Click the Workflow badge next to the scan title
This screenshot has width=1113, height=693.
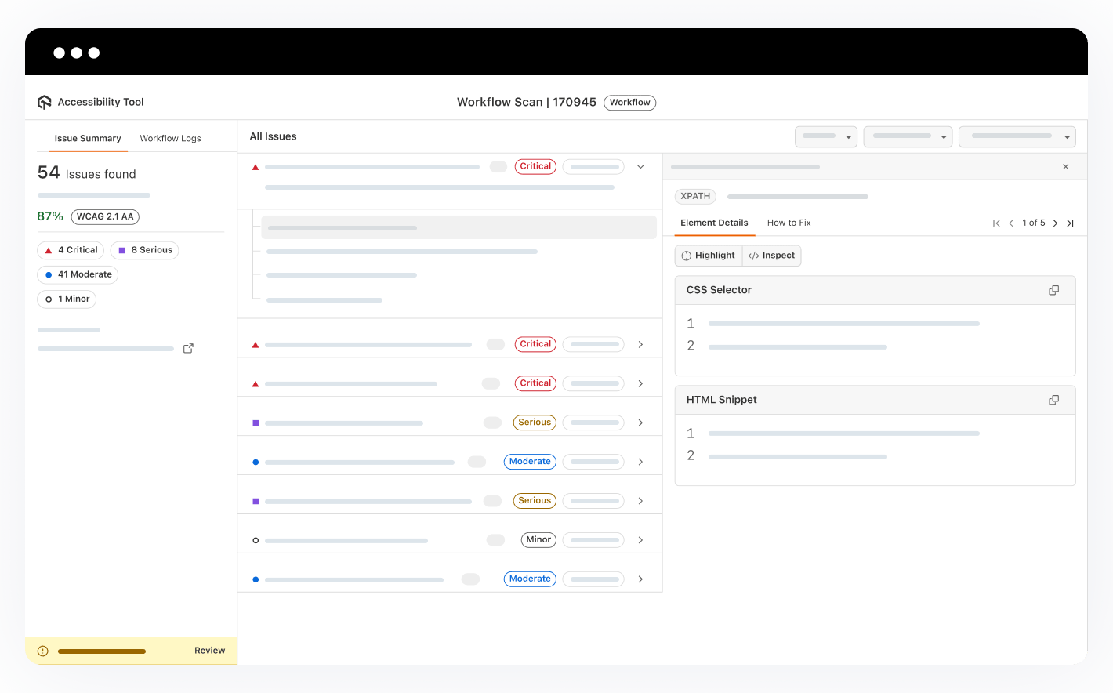point(629,102)
